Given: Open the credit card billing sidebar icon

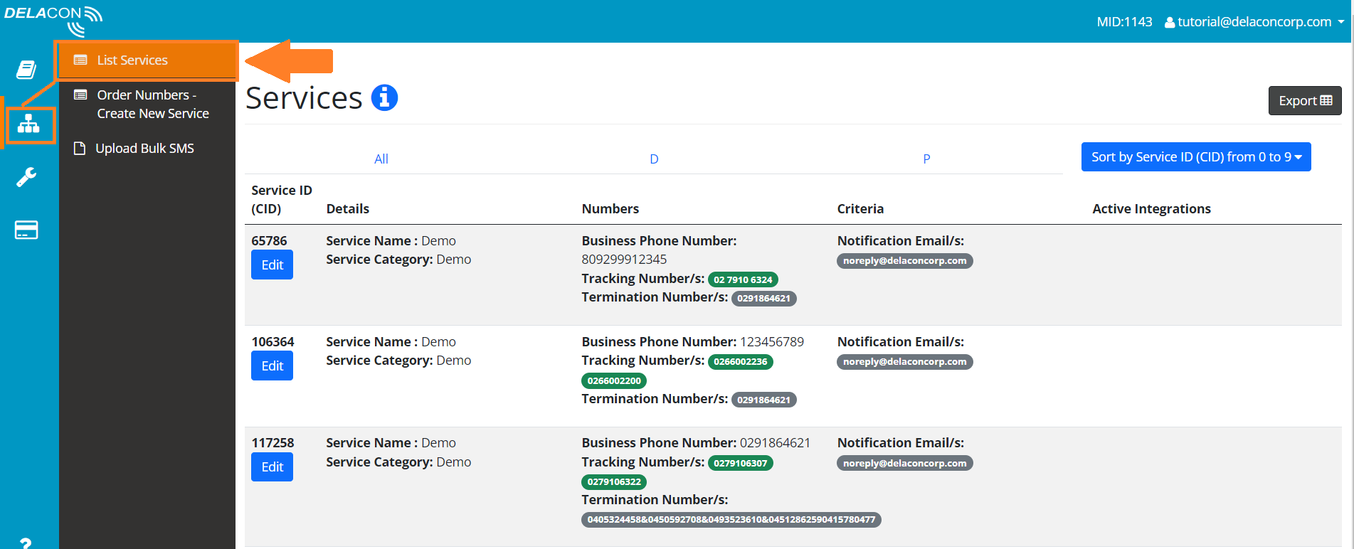Looking at the screenshot, I should pyautogui.click(x=26, y=230).
